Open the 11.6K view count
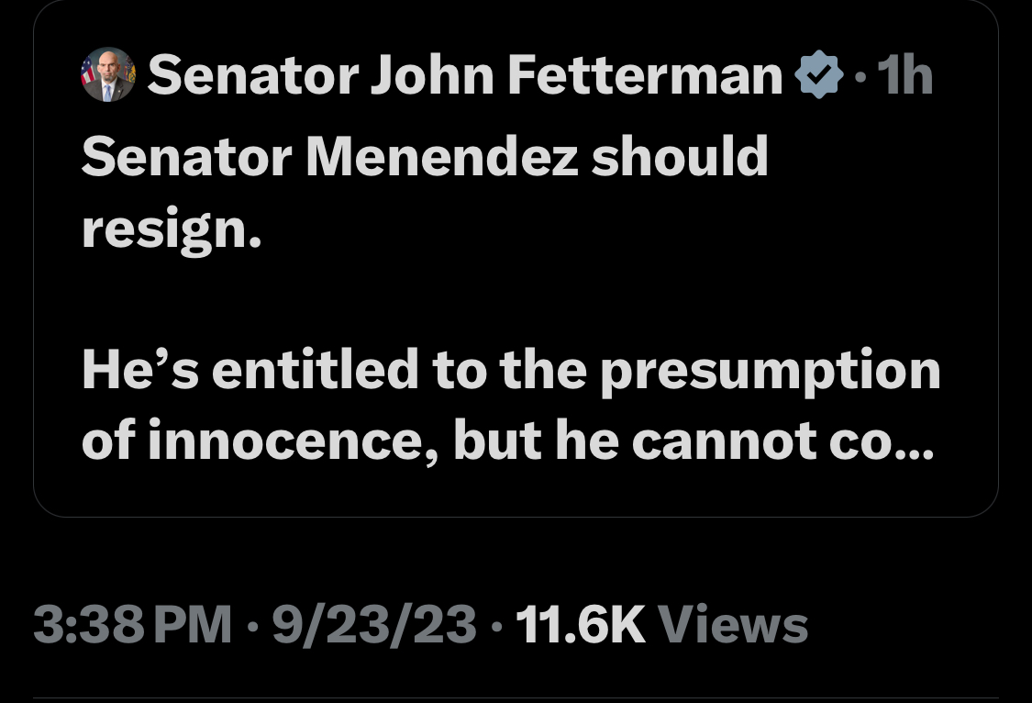This screenshot has height=703, width=1032. click(x=581, y=624)
